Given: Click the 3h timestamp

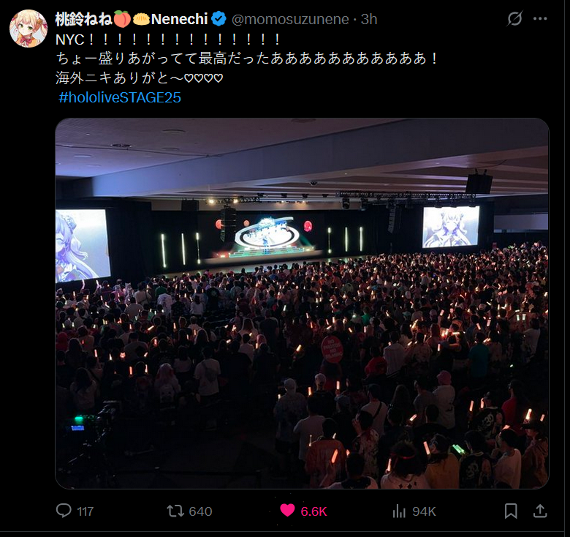Looking at the screenshot, I should (368, 19).
